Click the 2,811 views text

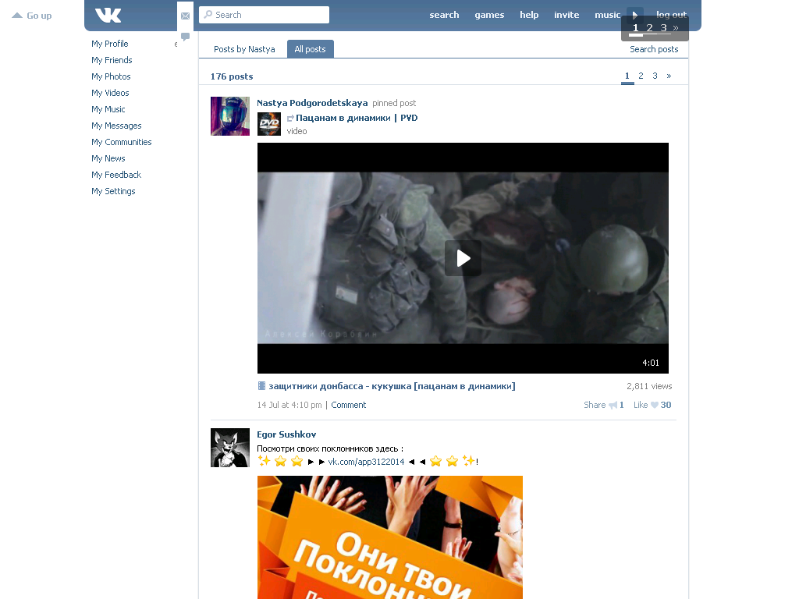click(649, 386)
